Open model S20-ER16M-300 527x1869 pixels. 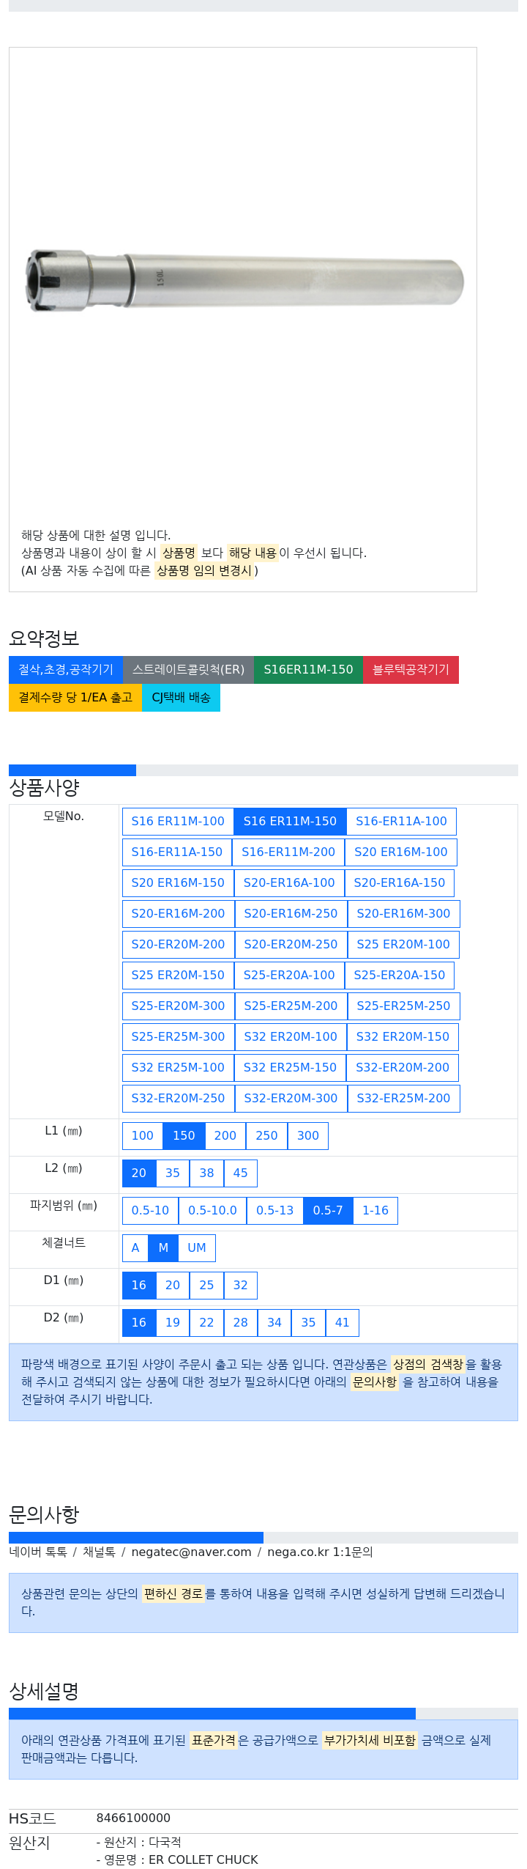[404, 914]
